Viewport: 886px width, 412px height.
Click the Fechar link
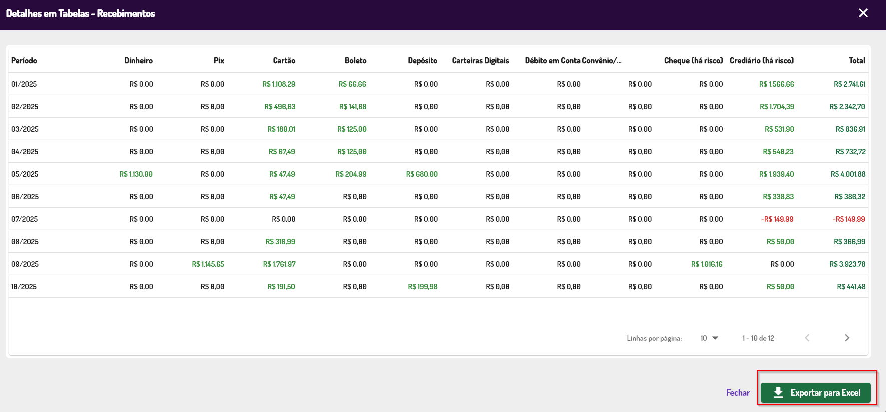(738, 393)
